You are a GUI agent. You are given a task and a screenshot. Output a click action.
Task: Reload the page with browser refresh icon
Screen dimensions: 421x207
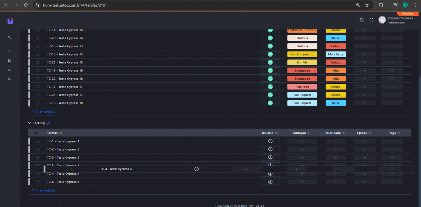click(26, 5)
